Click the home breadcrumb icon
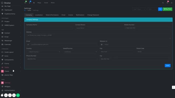This screenshot has height=98, width=175. click(25, 10)
